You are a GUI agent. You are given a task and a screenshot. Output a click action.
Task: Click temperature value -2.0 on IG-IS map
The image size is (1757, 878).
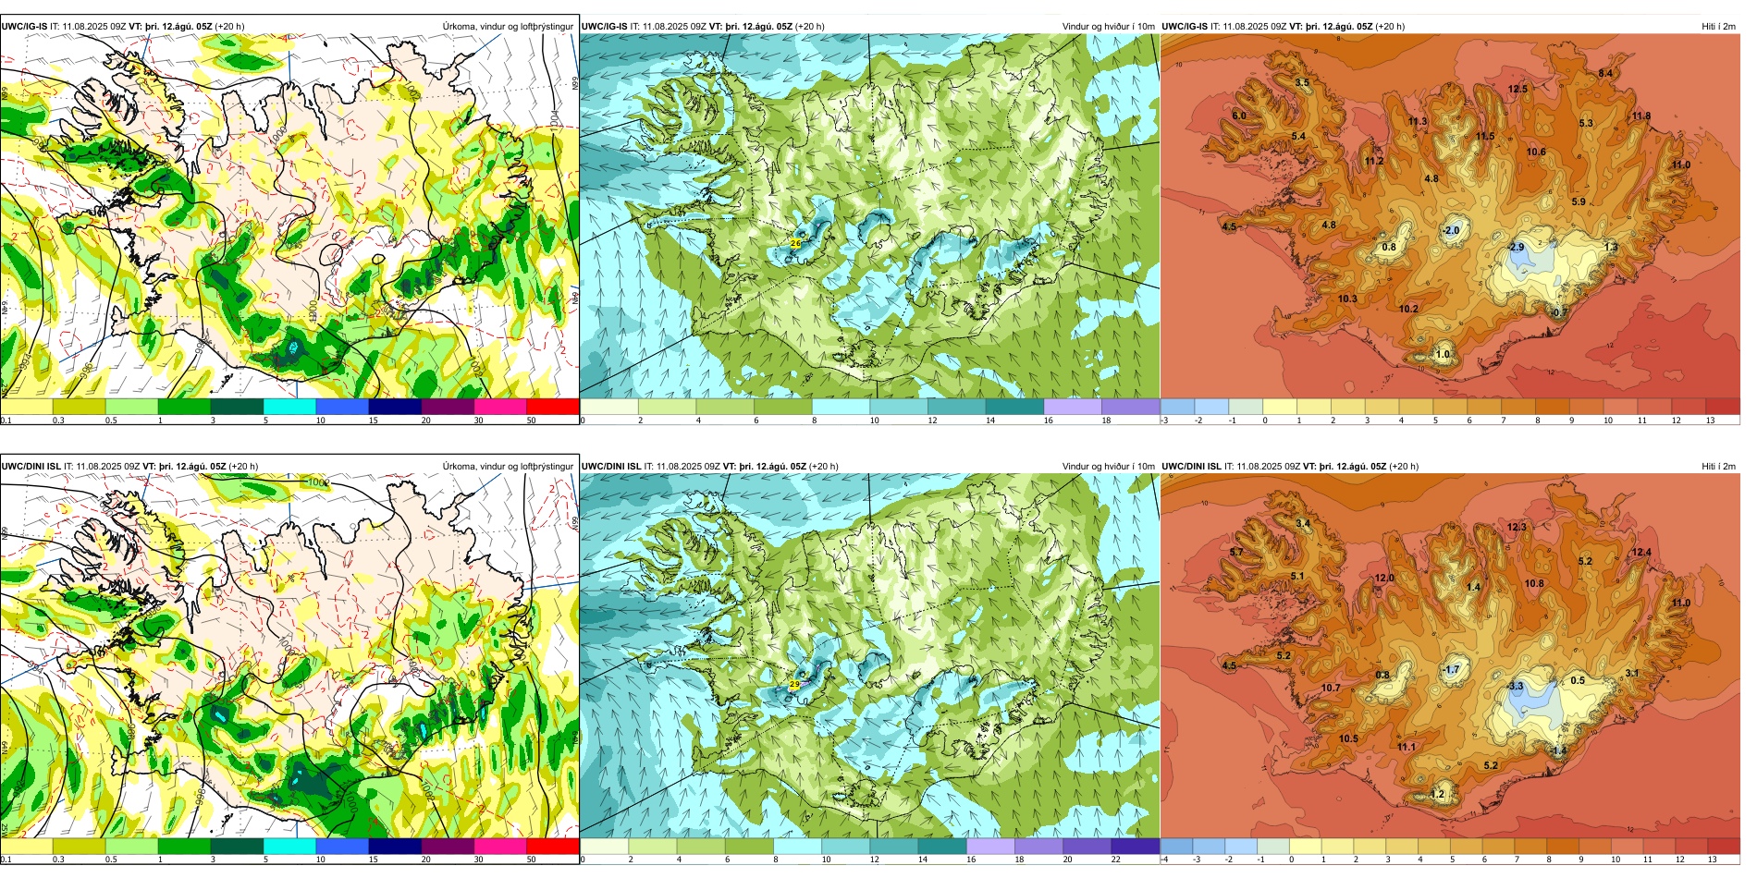coord(1451,231)
